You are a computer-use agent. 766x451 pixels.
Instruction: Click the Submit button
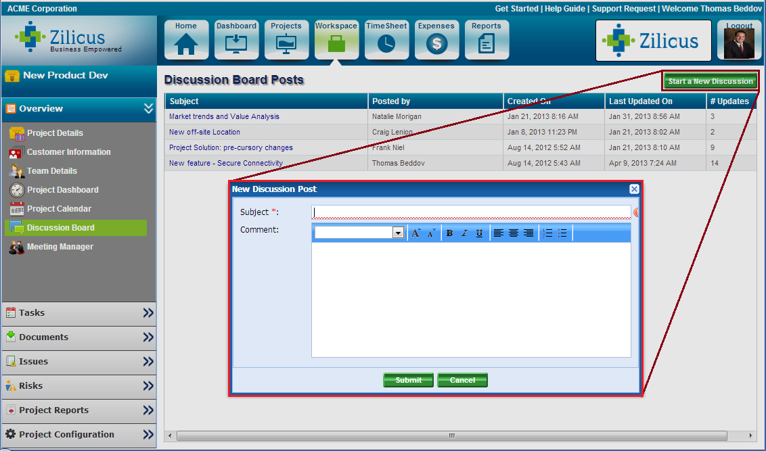[408, 380]
